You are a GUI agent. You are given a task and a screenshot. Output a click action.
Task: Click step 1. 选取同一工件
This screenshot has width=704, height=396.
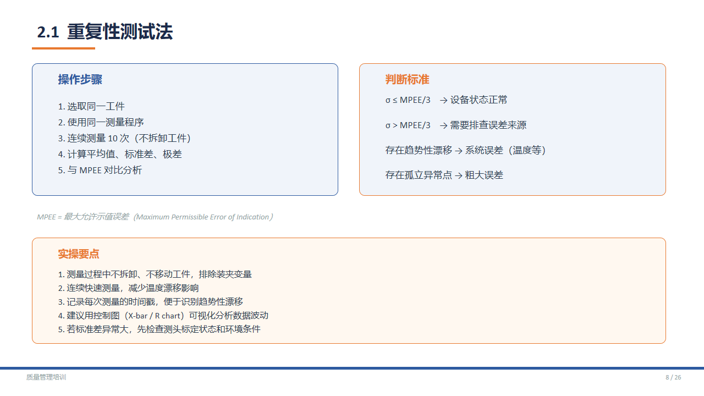point(91,107)
